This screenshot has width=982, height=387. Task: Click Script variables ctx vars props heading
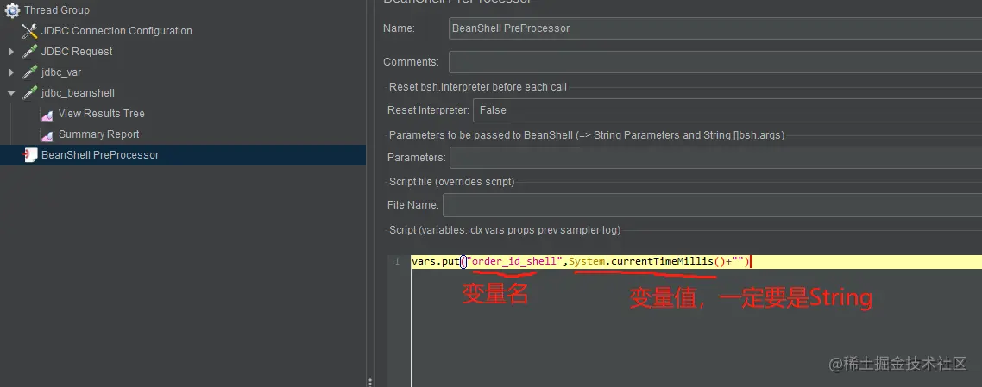[505, 230]
